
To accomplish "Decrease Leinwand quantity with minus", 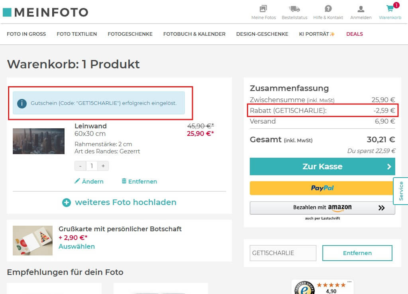I will tap(80, 166).
